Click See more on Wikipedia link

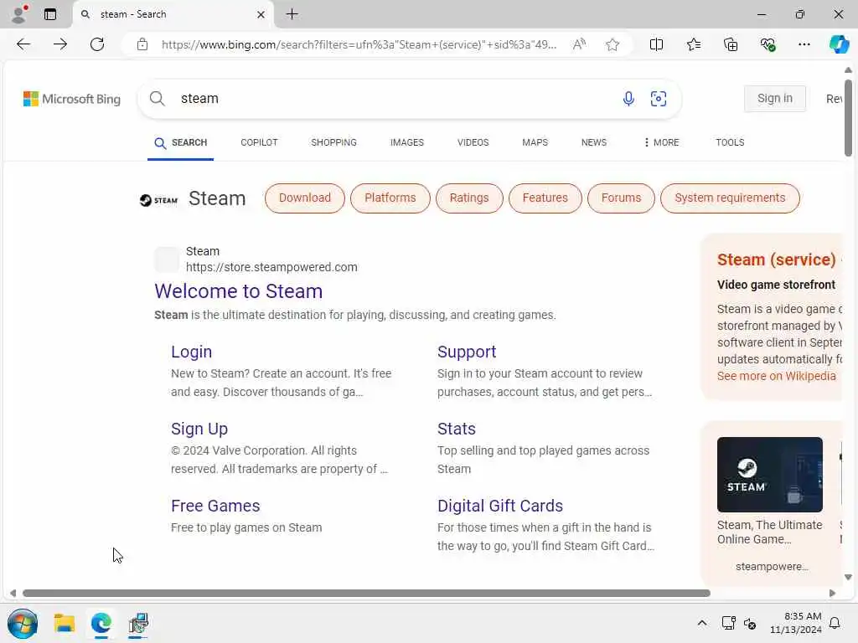(777, 376)
